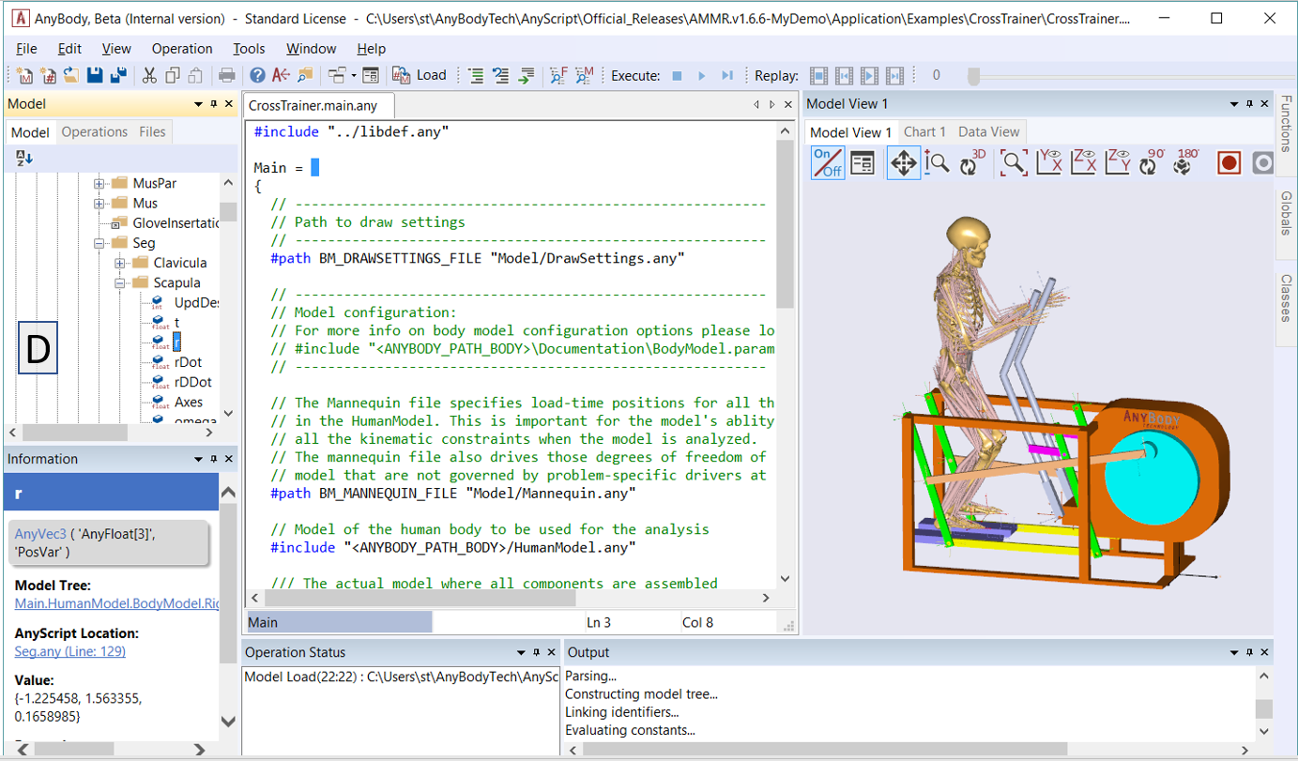Click the red record button in Model View
The width and height of the screenshot is (1298, 761).
coord(1229,163)
